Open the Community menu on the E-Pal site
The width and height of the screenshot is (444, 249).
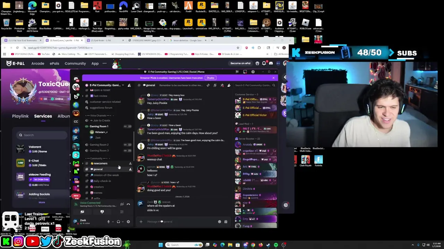pyautogui.click(x=75, y=63)
